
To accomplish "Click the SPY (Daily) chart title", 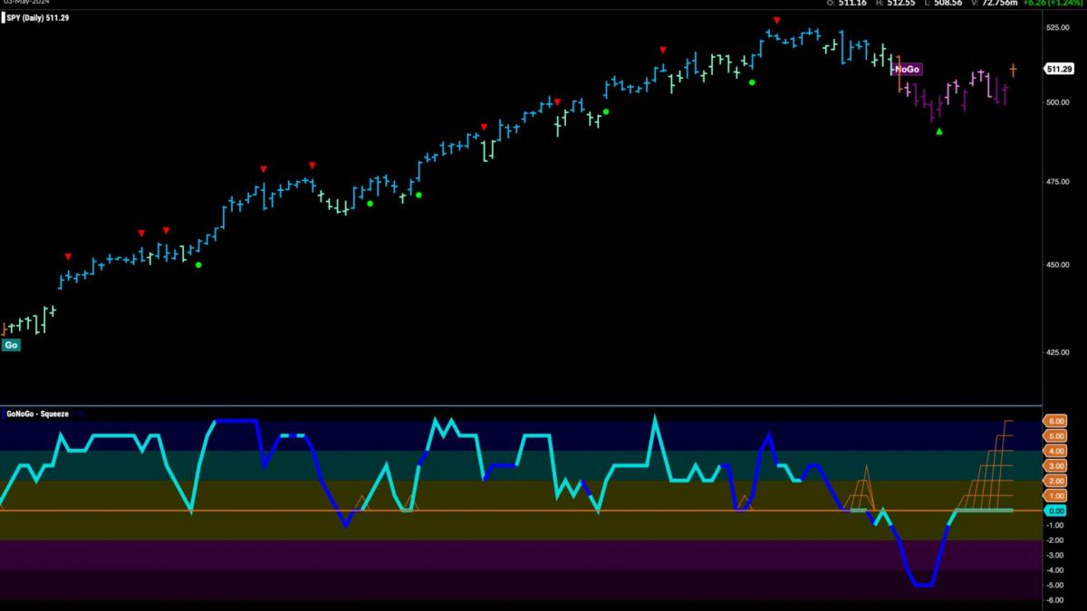I will [x=36, y=18].
